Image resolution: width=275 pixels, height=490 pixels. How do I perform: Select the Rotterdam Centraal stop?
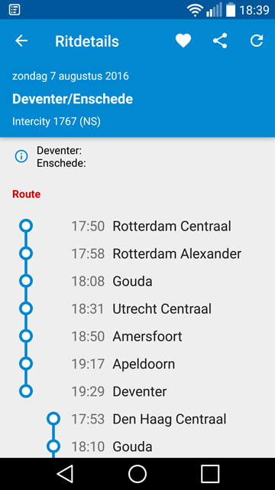[137, 226]
